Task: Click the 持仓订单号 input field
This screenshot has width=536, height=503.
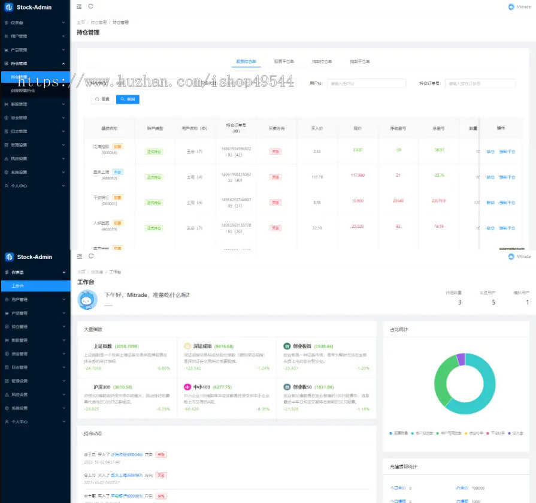Action: 480,83
